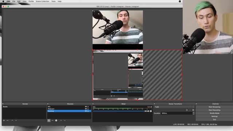Remove scene transition with minus icon

point(190,110)
